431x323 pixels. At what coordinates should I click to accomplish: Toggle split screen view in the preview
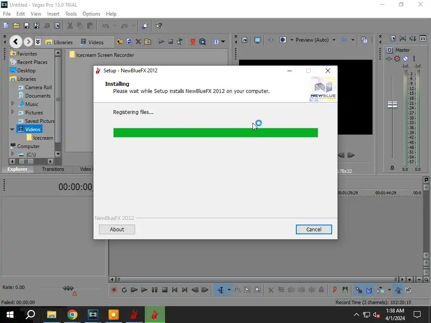click(282, 40)
